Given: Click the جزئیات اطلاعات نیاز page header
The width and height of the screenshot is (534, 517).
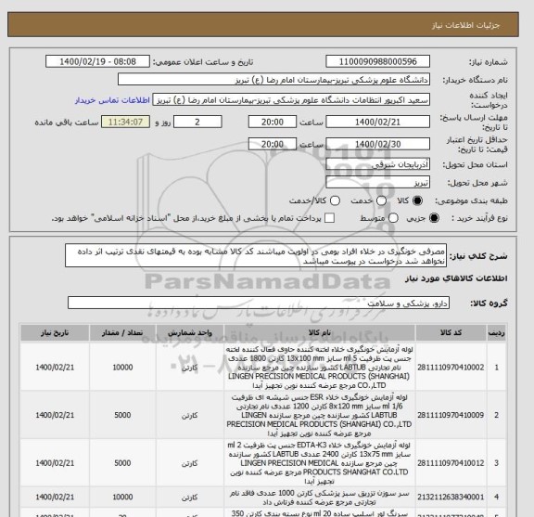Looking at the screenshot, I should [x=465, y=26].
